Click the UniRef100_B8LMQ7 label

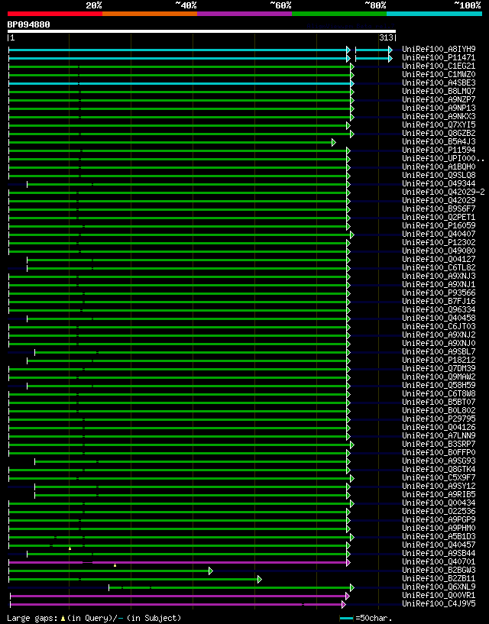pos(439,91)
